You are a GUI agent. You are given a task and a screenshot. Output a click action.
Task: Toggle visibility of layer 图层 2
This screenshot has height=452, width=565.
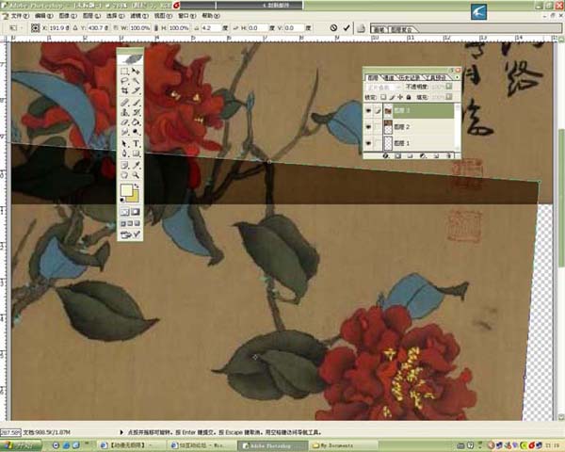point(368,127)
